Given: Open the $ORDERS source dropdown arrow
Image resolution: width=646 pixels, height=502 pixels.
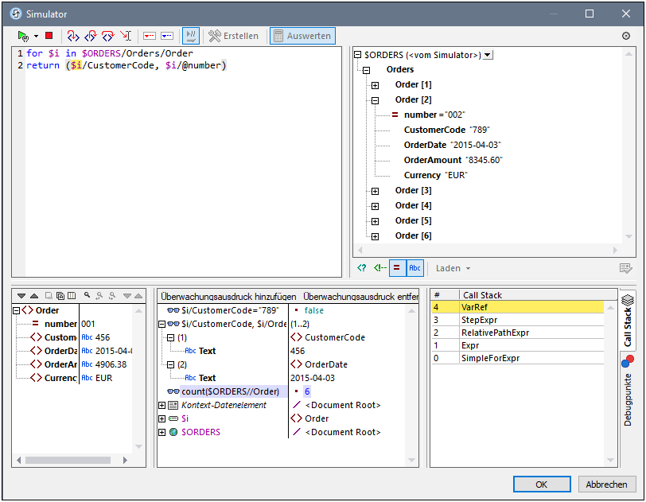Looking at the screenshot, I should (x=488, y=55).
